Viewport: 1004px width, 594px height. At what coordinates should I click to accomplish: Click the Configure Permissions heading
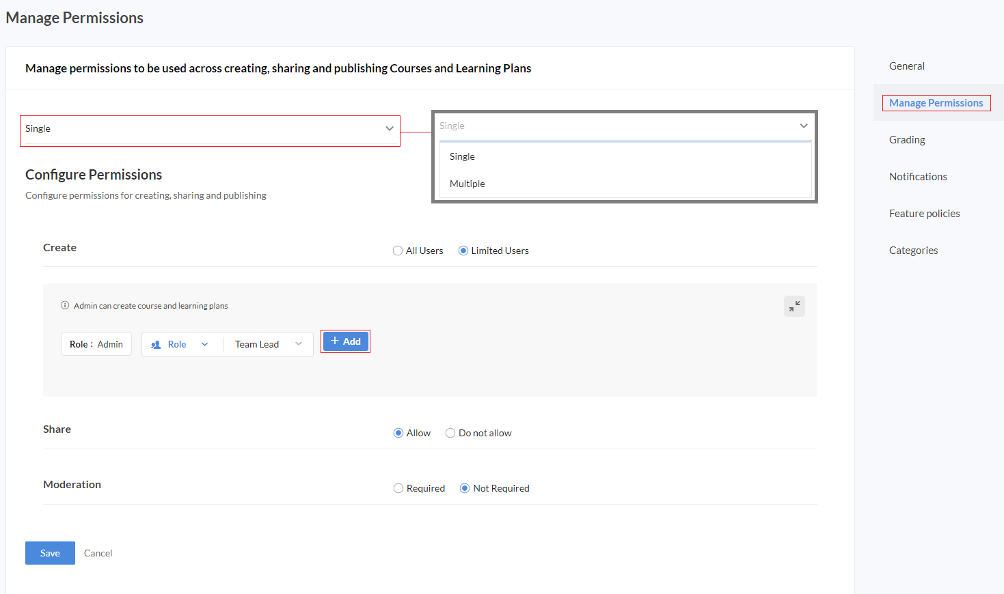(94, 175)
